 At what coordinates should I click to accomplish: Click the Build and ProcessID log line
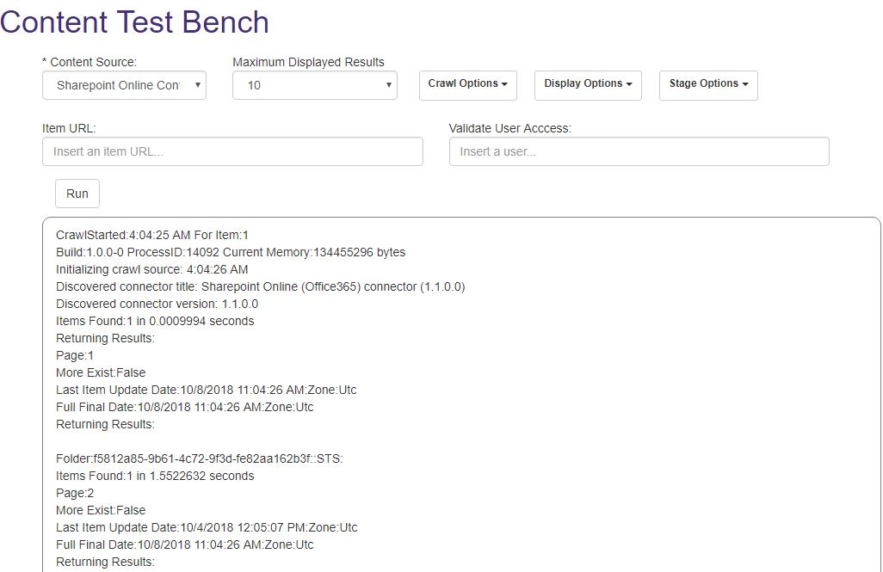pyautogui.click(x=230, y=252)
